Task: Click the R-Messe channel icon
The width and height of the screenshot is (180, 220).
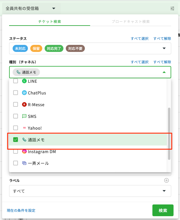Action: point(24,104)
